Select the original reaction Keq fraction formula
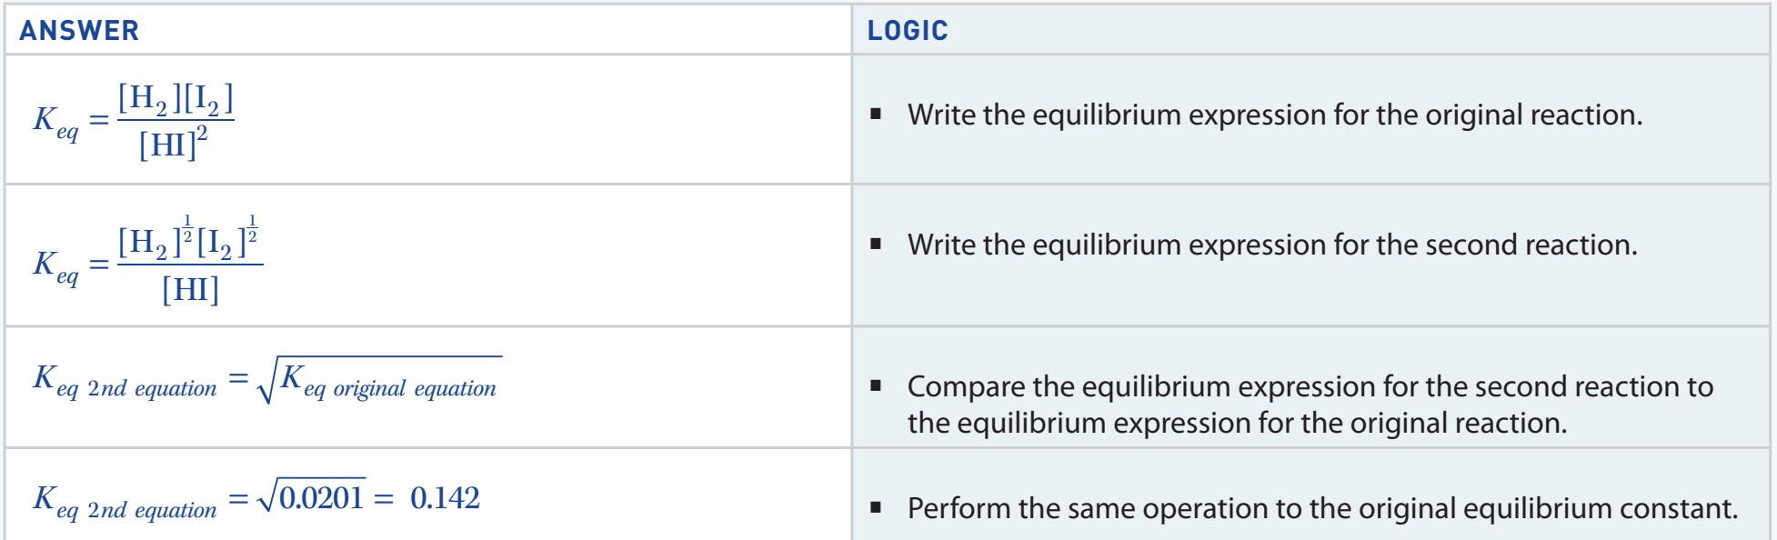The height and width of the screenshot is (540, 1777). (x=134, y=121)
